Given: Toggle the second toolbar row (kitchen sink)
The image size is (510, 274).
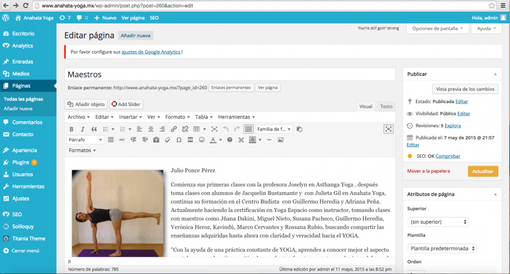Looking at the screenshot, I should click(x=248, y=129).
